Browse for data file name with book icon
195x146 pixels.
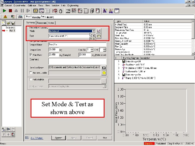(104, 68)
